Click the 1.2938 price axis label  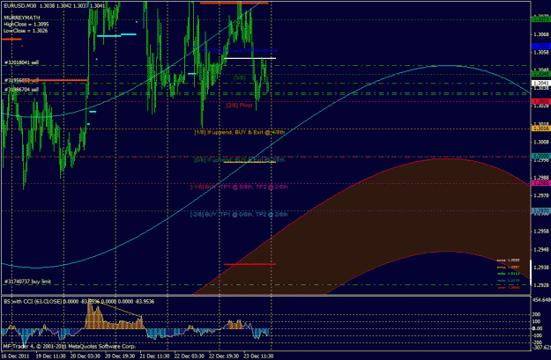540,268
